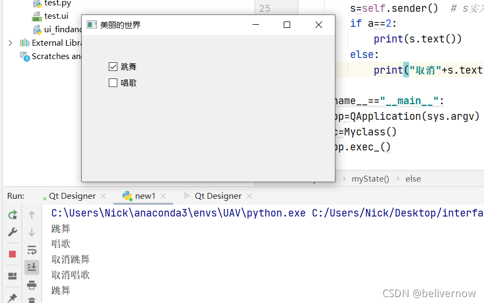484x303 pixels.
Task: Click the 取消唱歌 console output line
Action: click(71, 275)
